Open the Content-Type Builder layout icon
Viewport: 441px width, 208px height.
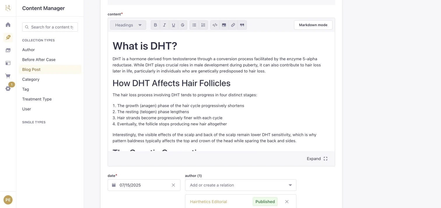pyautogui.click(x=8, y=63)
